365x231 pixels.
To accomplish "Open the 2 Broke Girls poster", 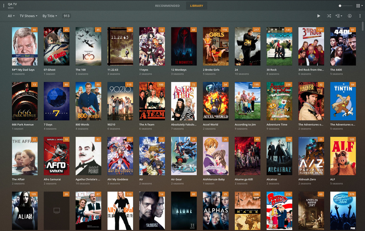I will pos(215,46).
